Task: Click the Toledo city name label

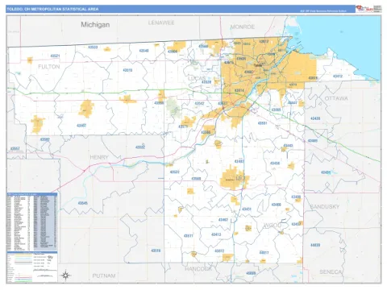Action: pos(258,65)
